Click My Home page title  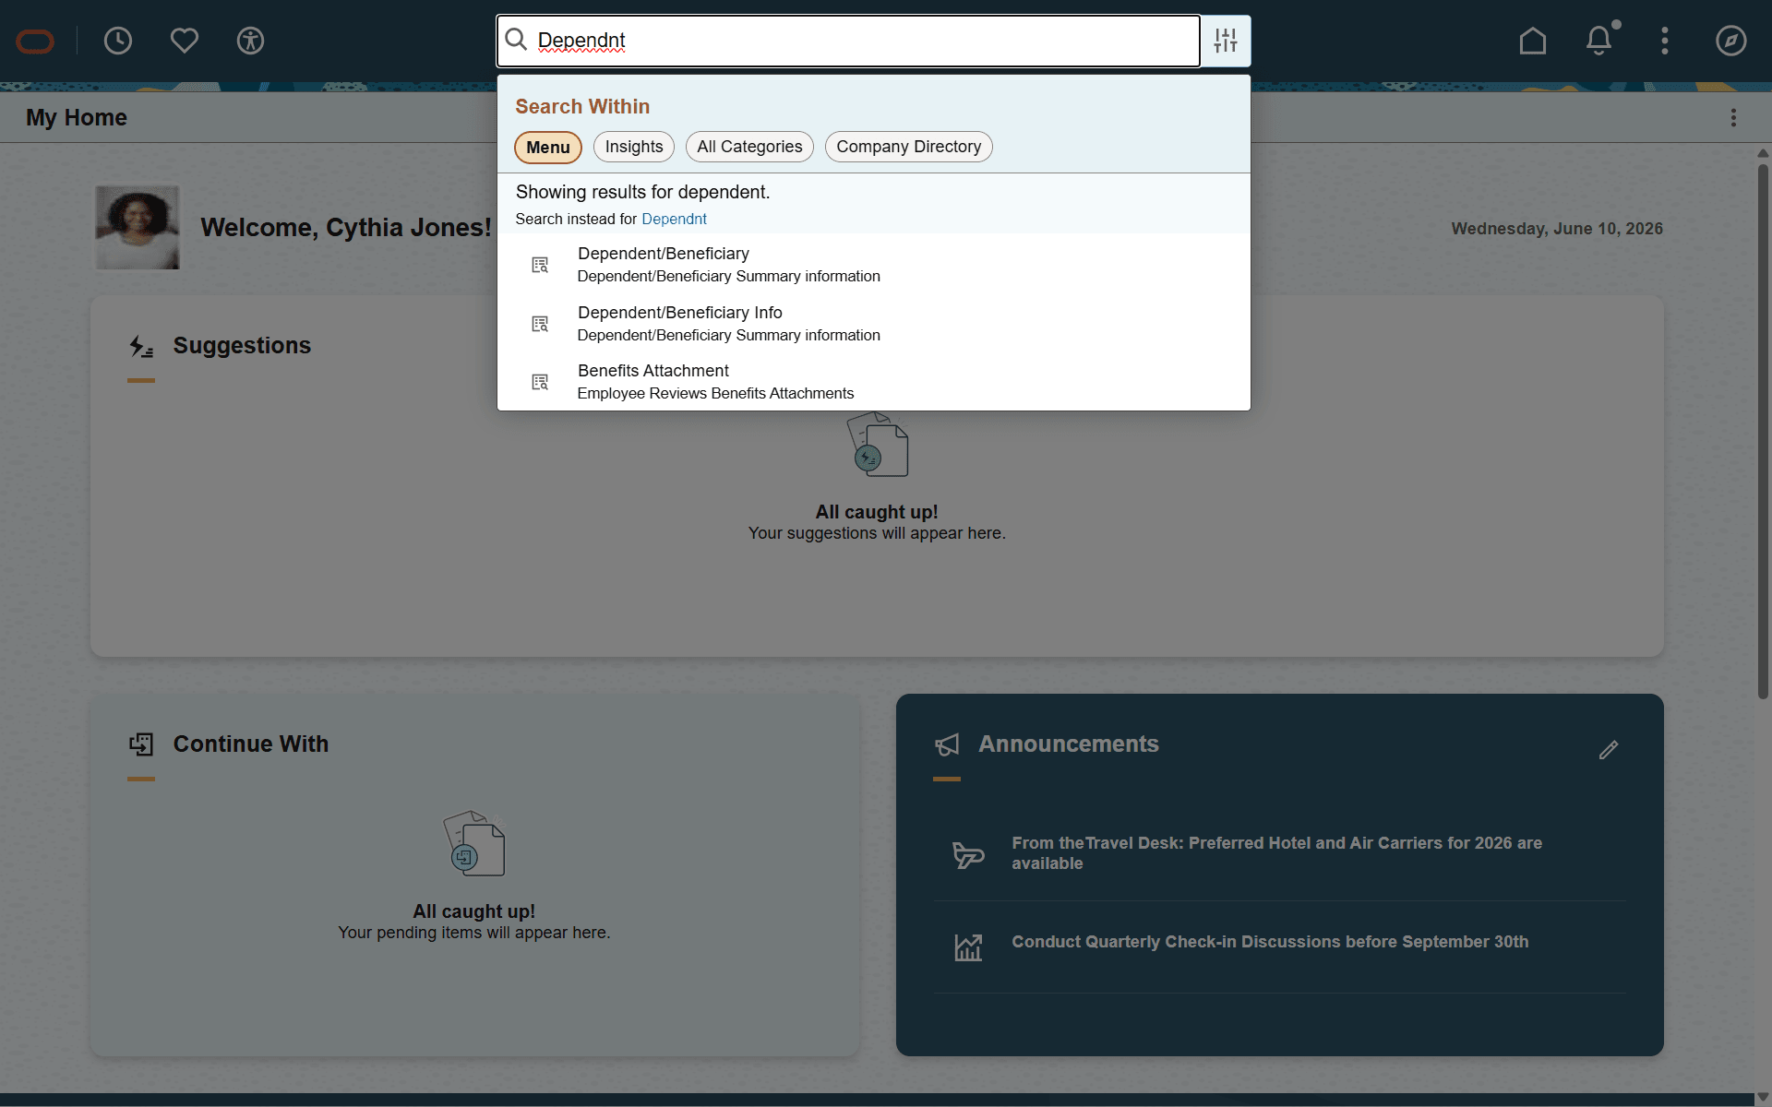point(77,117)
